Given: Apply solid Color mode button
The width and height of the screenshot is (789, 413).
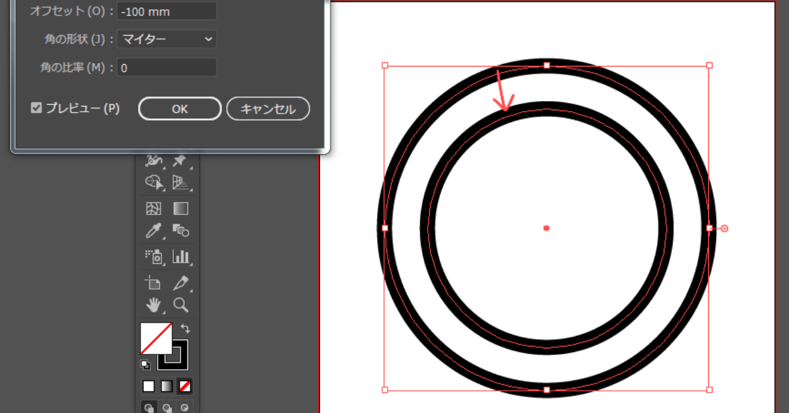Looking at the screenshot, I should pyautogui.click(x=149, y=386).
